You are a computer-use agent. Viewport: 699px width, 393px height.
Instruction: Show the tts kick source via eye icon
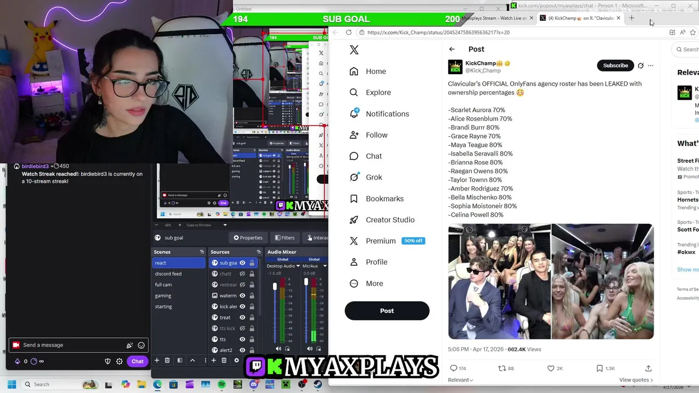[x=242, y=328]
